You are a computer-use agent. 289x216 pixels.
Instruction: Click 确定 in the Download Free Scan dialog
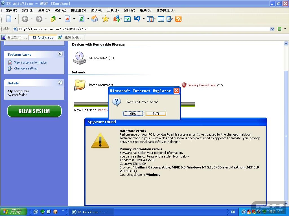coord(133,113)
